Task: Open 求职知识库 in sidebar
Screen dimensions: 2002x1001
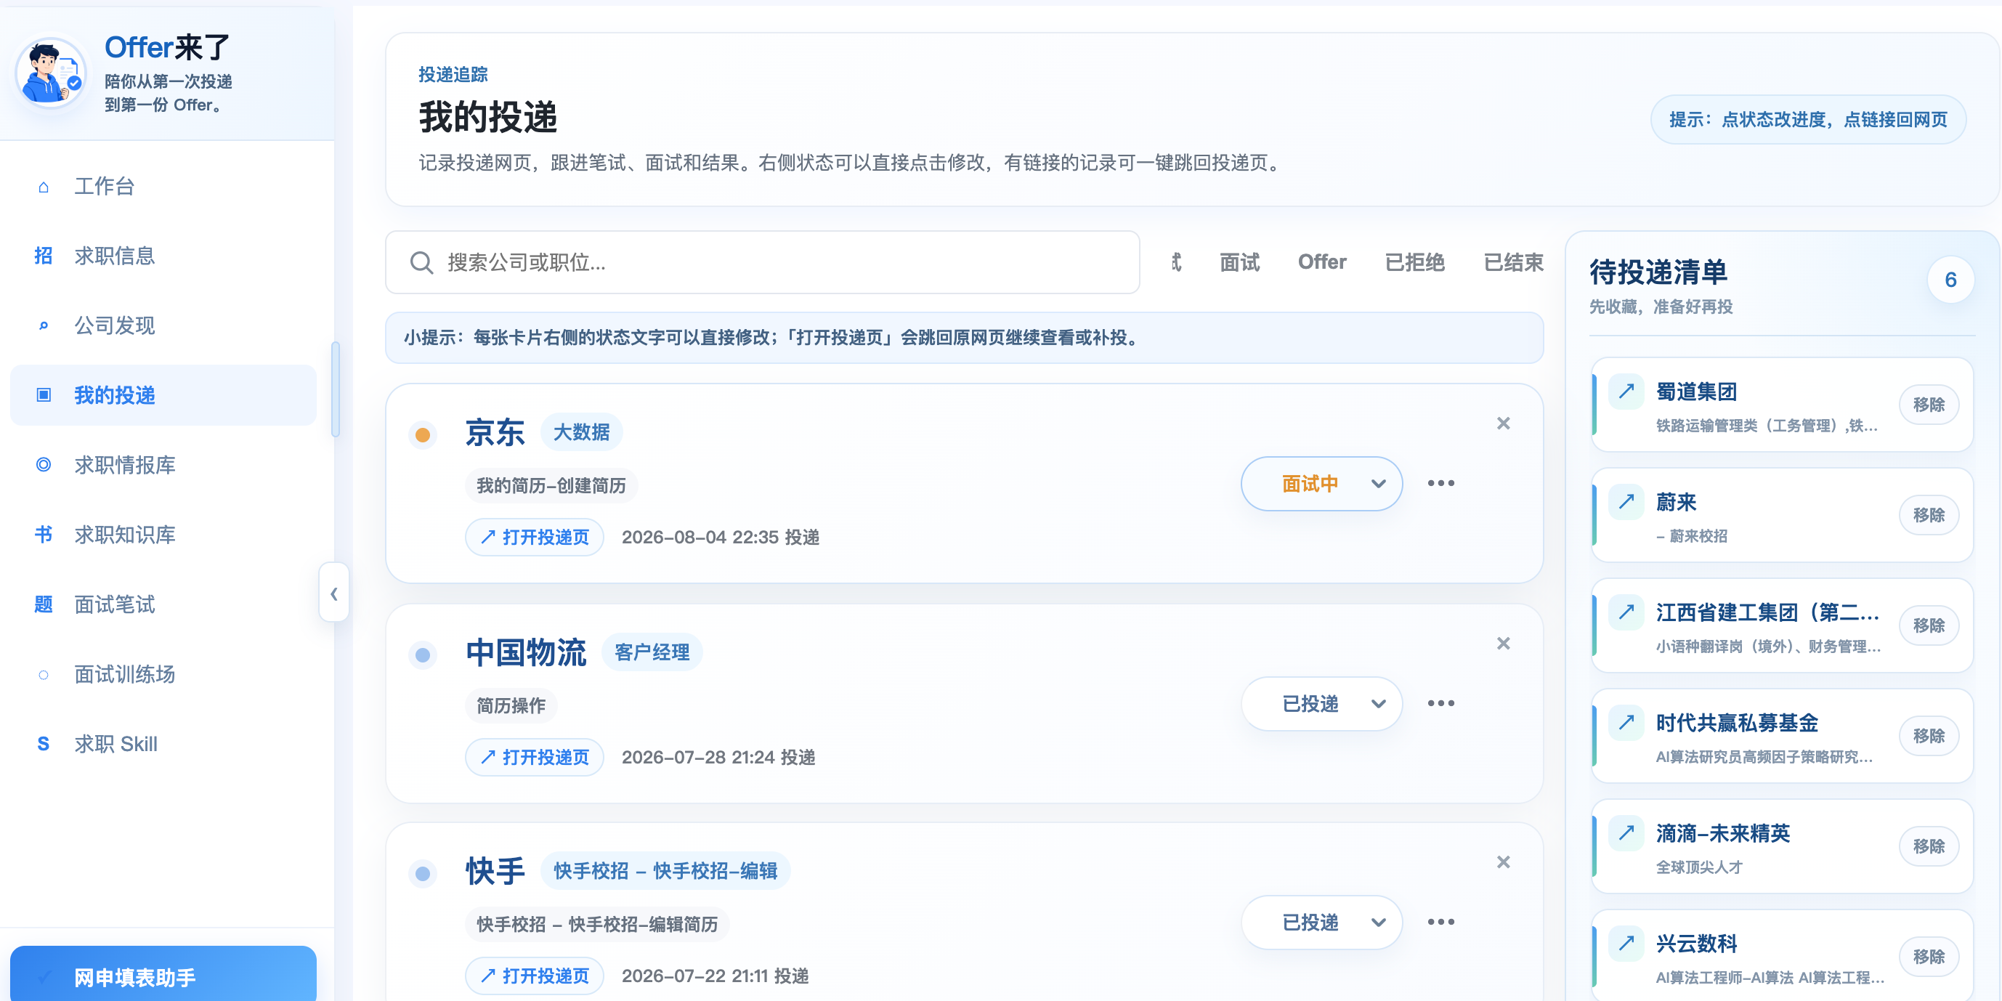Action: click(163, 535)
